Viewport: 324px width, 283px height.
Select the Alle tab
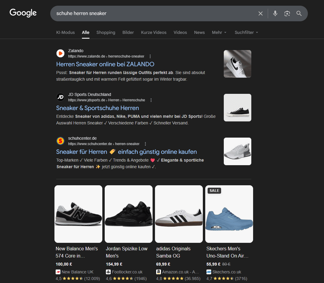86,32
